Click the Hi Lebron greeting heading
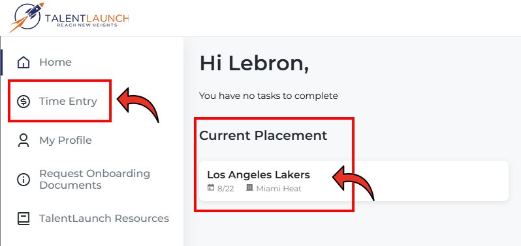 [254, 63]
